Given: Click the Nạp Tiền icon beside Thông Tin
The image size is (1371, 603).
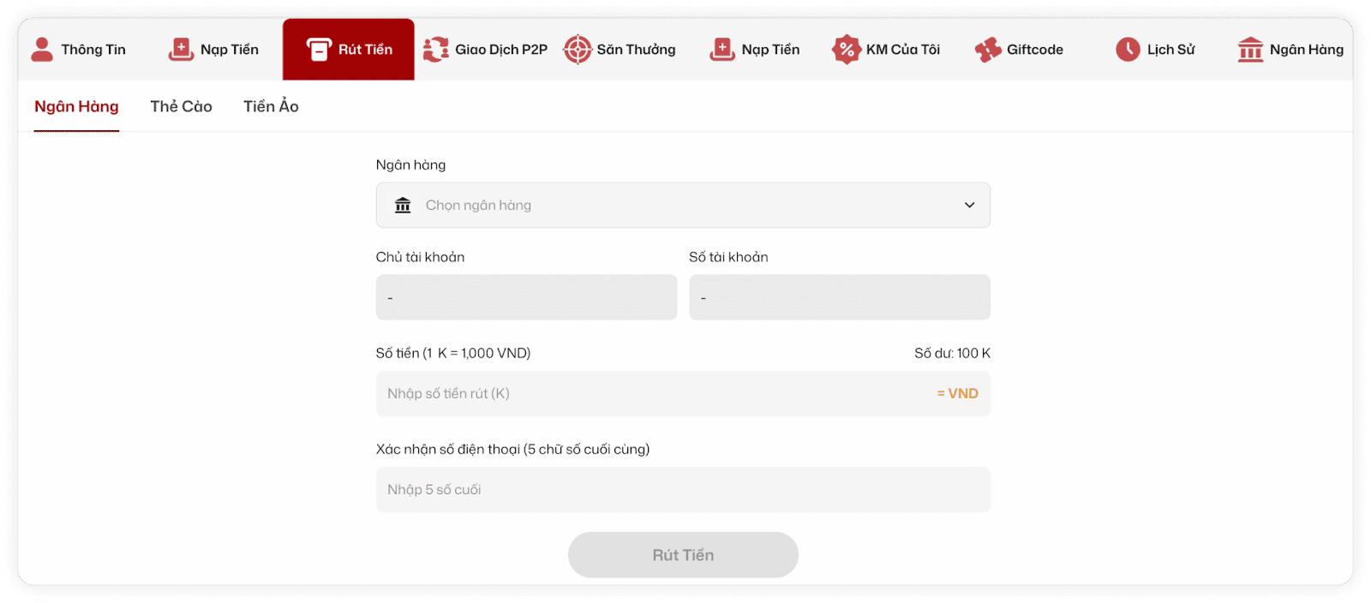Looking at the screenshot, I should (x=181, y=50).
